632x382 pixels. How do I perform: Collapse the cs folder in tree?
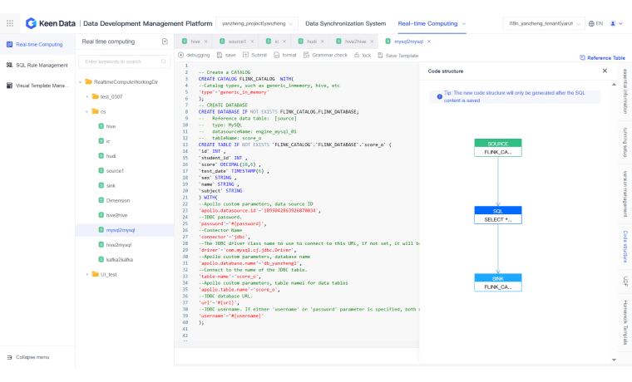87,111
